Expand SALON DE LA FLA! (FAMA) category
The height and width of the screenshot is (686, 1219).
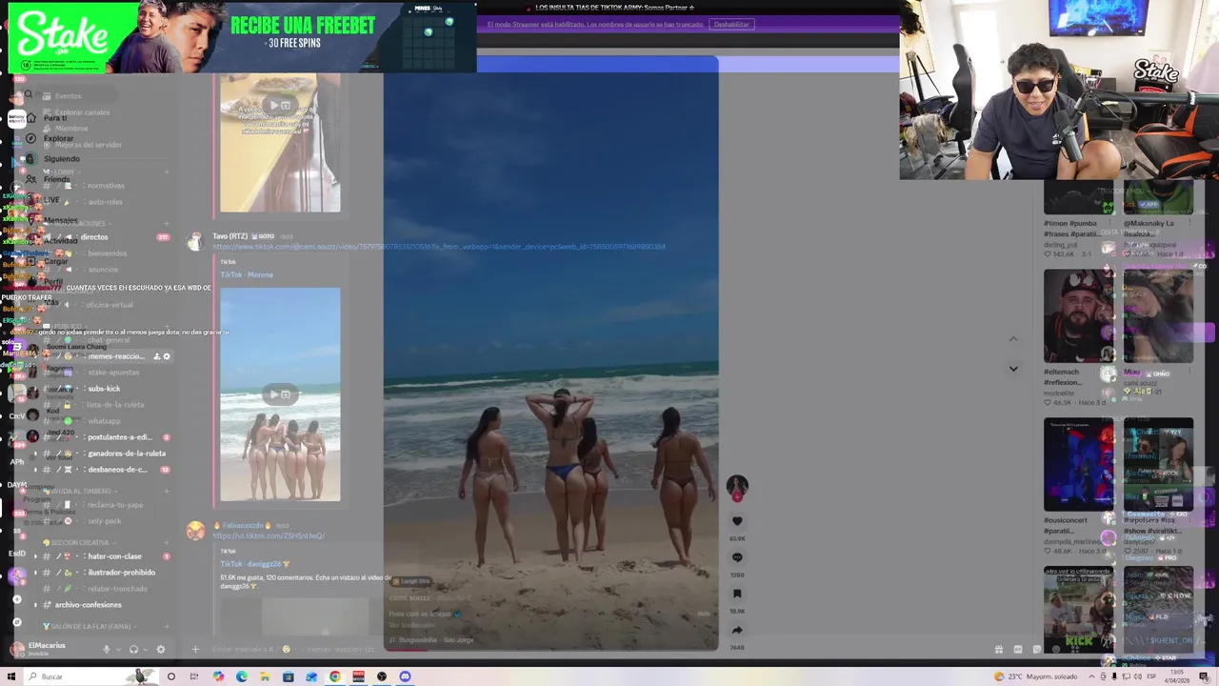[x=88, y=626]
